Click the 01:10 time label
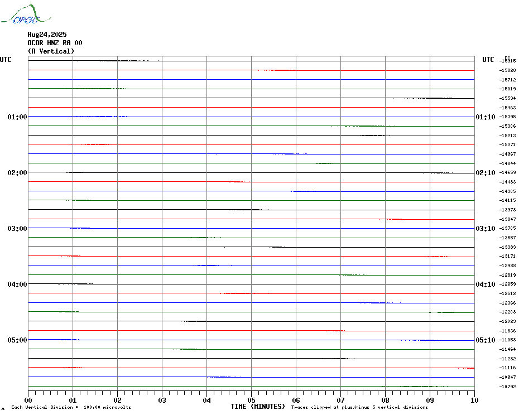 pos(486,117)
